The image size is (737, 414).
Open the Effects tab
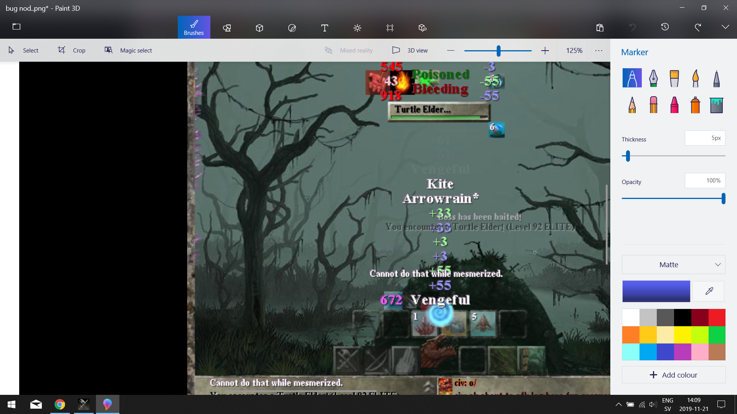(357, 28)
